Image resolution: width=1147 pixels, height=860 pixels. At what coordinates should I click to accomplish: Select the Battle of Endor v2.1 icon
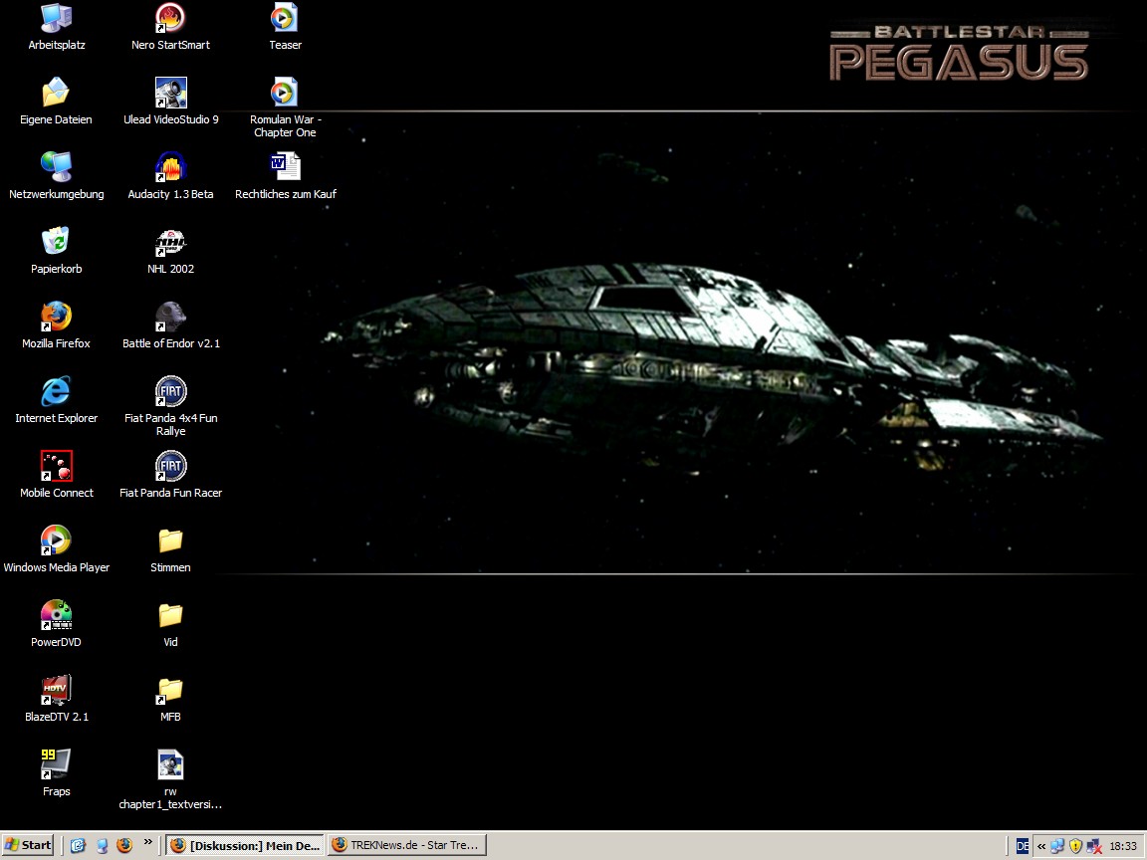click(x=170, y=317)
